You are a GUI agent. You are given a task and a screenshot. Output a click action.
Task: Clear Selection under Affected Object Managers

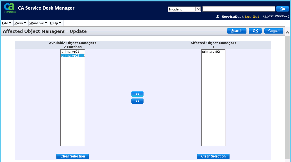click(213, 156)
